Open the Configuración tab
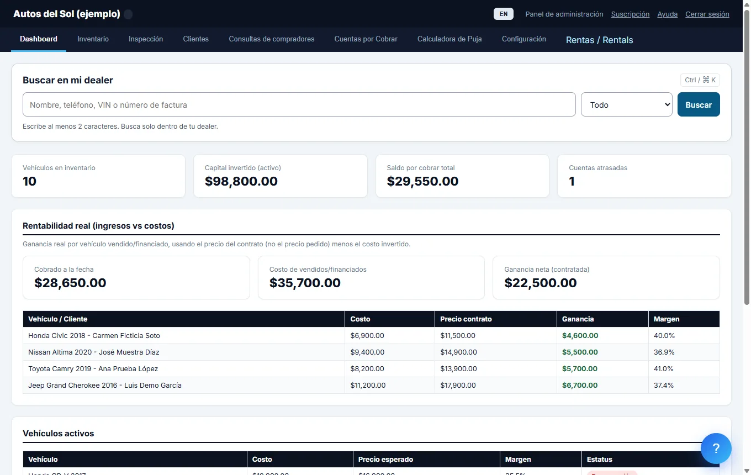751x475 pixels. pos(524,39)
